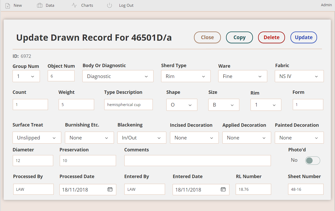Click into the RL Number field
This screenshot has width=335, height=211.
[x=253, y=189]
